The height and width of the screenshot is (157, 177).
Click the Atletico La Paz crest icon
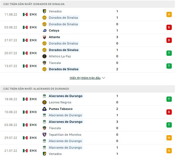click(x=44, y=56)
